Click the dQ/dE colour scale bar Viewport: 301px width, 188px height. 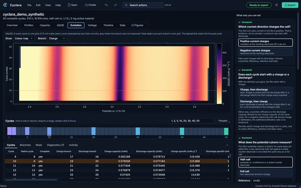219,73
